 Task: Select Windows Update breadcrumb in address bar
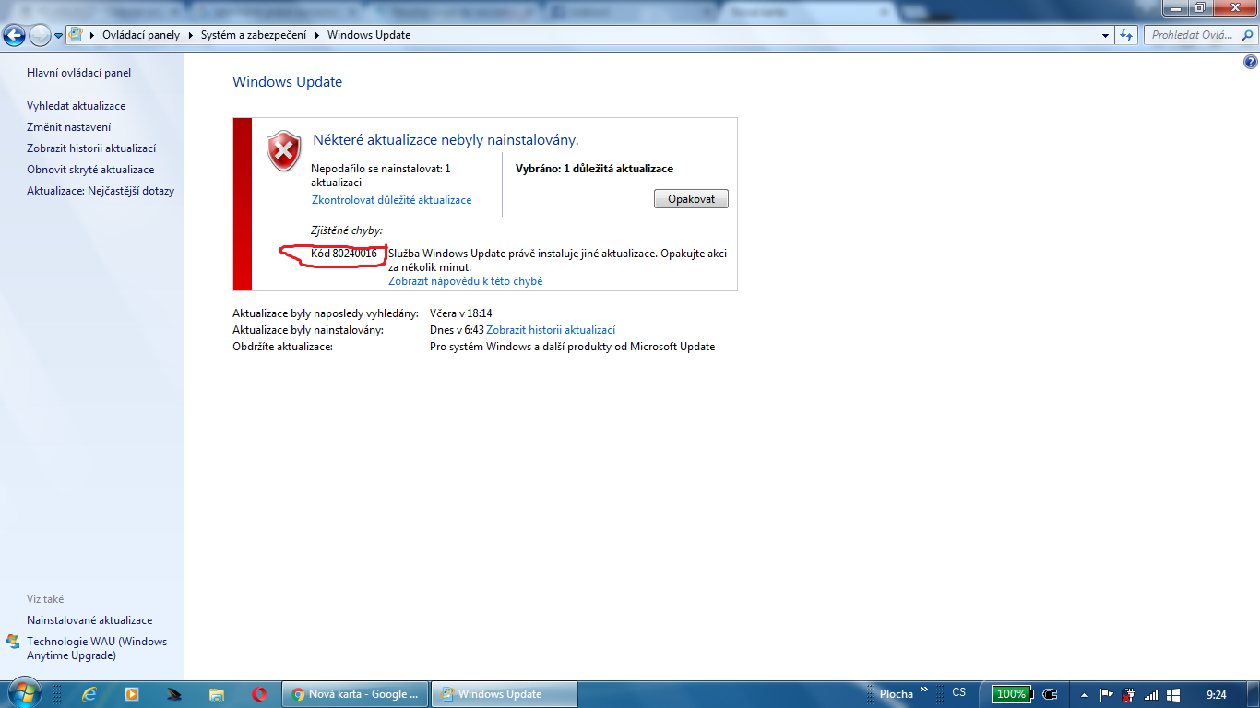[369, 35]
